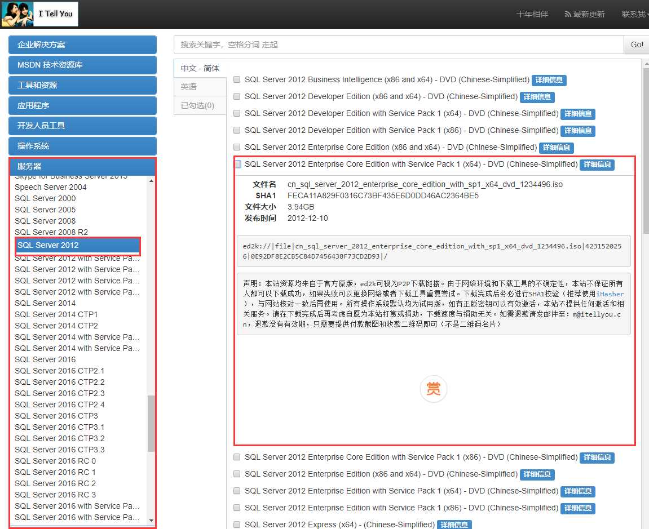The image size is (649, 529).
Task: Show 详细信息 for Developer Edition SP1 (x86)
Action: (x=578, y=131)
